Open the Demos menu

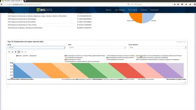(108, 10)
